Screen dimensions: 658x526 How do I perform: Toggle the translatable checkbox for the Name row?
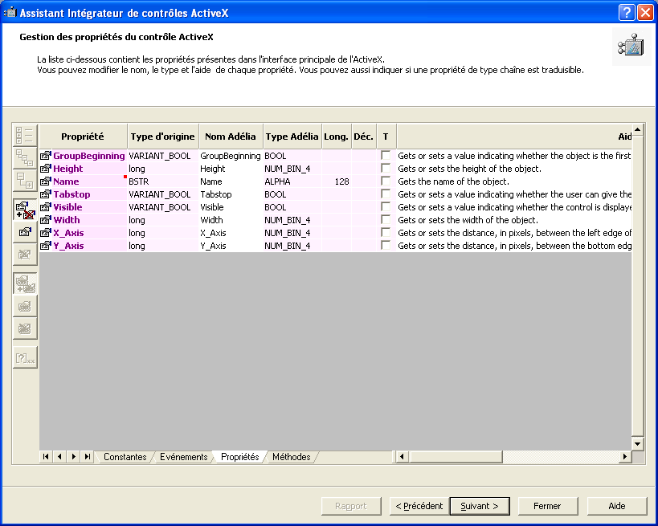tap(386, 181)
